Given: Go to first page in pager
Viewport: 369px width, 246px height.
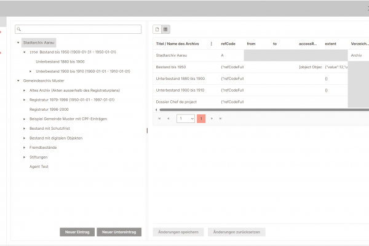Looking at the screenshot, I should (x=160, y=118).
